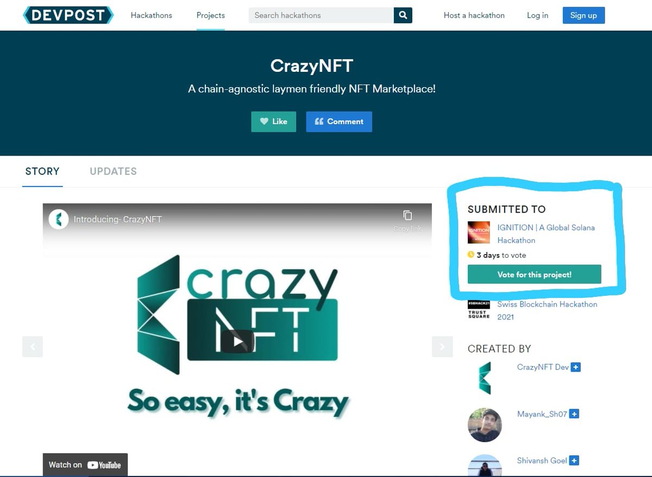Open CrazyNFT Dev profile link

543,367
